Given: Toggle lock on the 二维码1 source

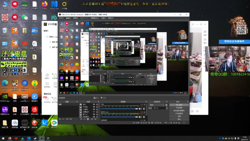Looking at the screenshot, I should pyautogui.click(x=97, y=109).
